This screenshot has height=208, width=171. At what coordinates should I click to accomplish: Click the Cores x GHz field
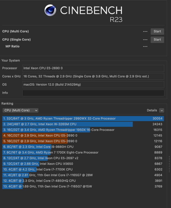point(93,77)
